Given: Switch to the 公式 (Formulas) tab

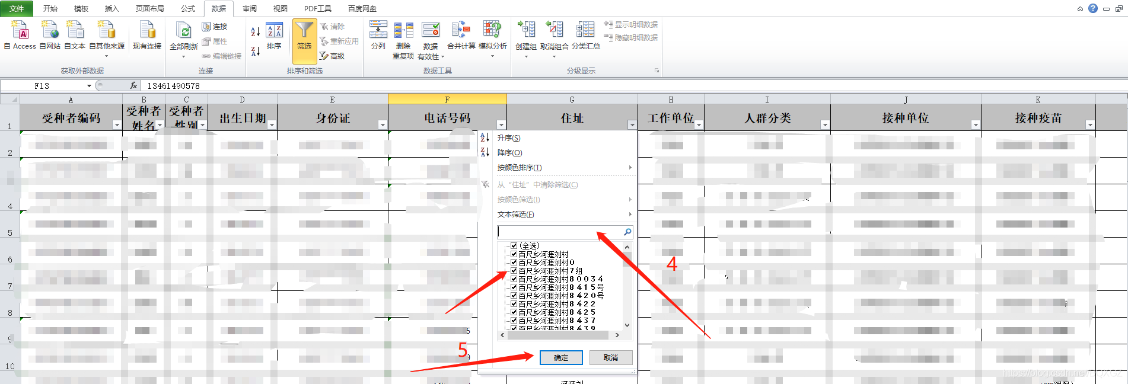Looking at the screenshot, I should click(x=188, y=8).
